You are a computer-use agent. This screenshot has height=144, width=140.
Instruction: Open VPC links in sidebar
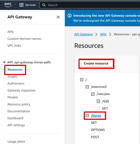pos(14,46)
